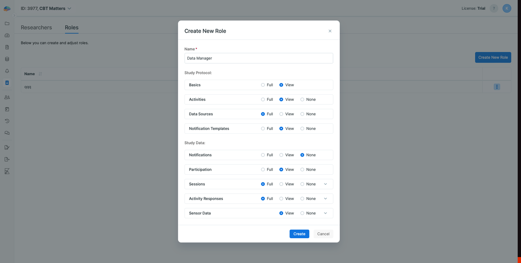Viewport: 521px width, 263px height.
Task: Expand the Sessions permission row
Action: click(326, 184)
